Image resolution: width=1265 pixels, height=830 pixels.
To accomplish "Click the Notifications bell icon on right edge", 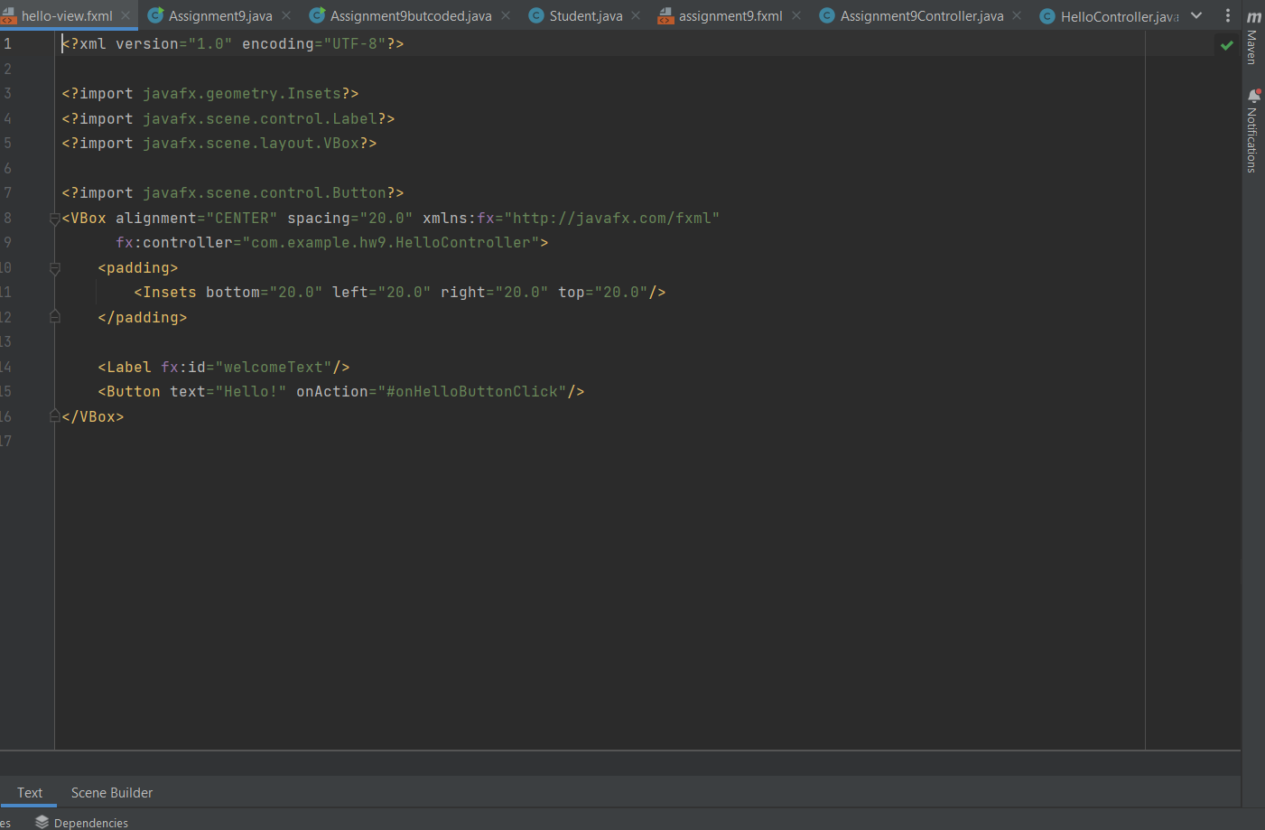I will pos(1253,95).
